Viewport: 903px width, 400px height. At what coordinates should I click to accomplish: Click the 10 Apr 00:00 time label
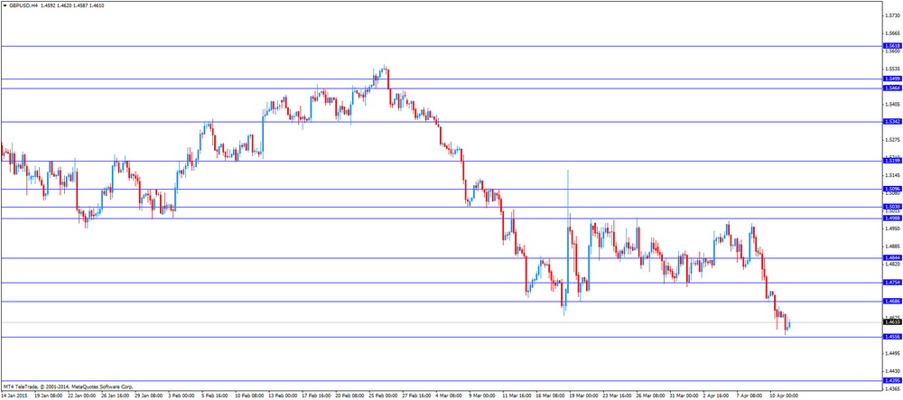click(784, 396)
